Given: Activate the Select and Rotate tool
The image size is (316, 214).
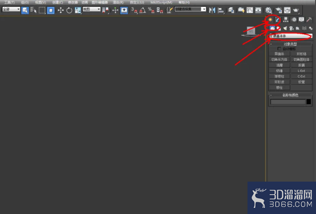Looking at the screenshot, I should pos(69,10).
